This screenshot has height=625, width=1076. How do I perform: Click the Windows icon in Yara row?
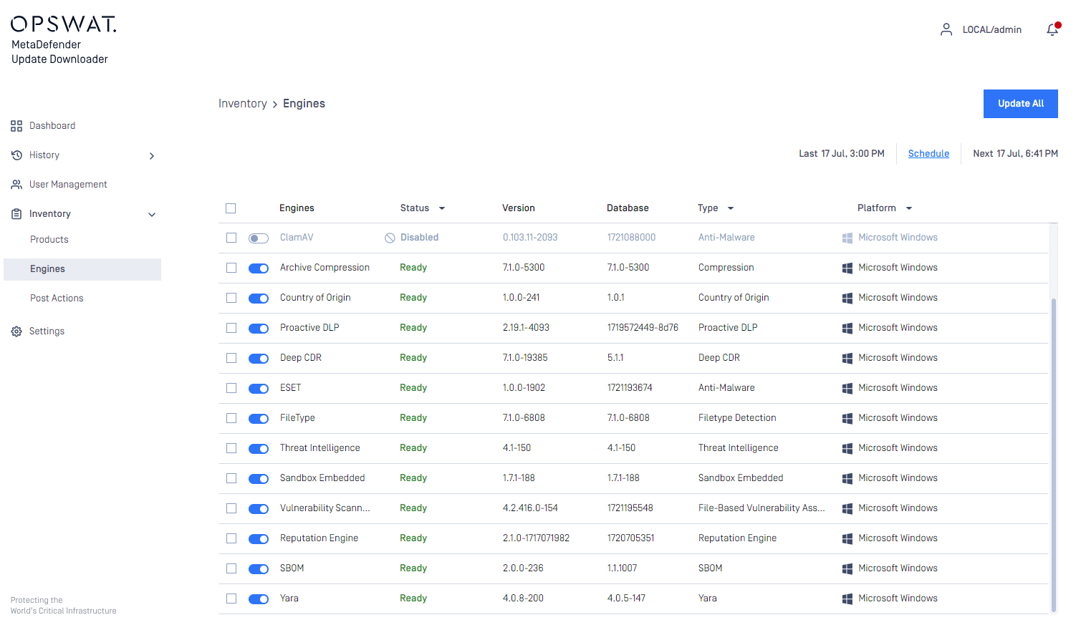[x=847, y=599]
